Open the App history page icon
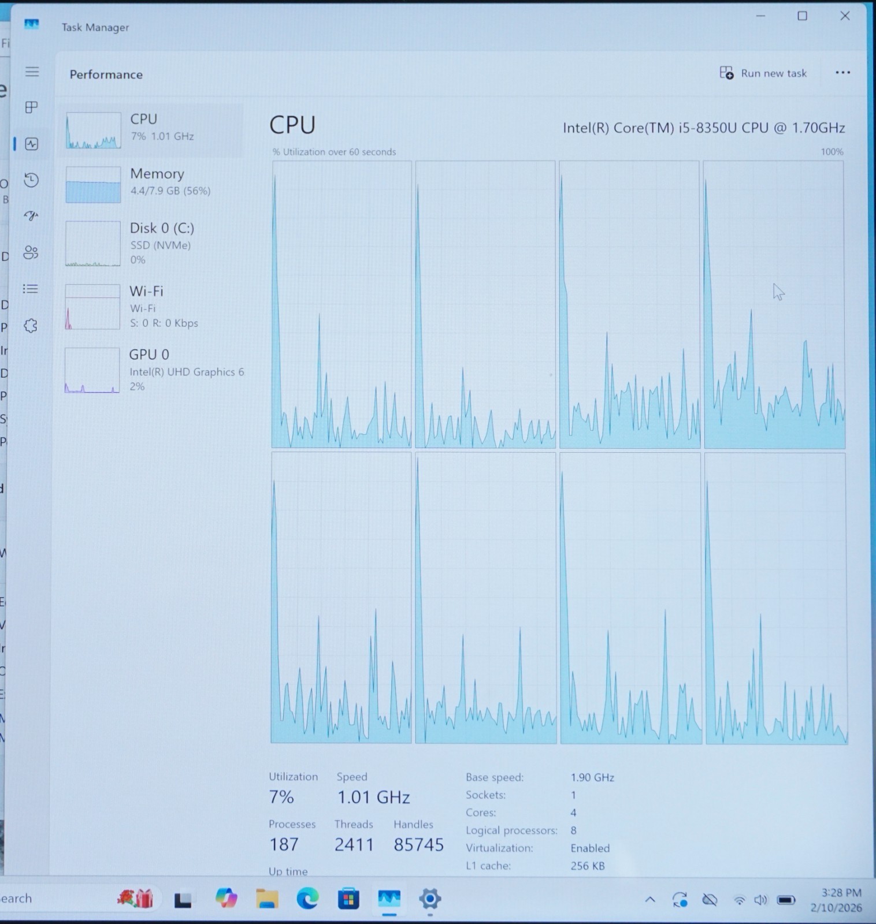Viewport: 876px width, 924px height. click(x=31, y=180)
